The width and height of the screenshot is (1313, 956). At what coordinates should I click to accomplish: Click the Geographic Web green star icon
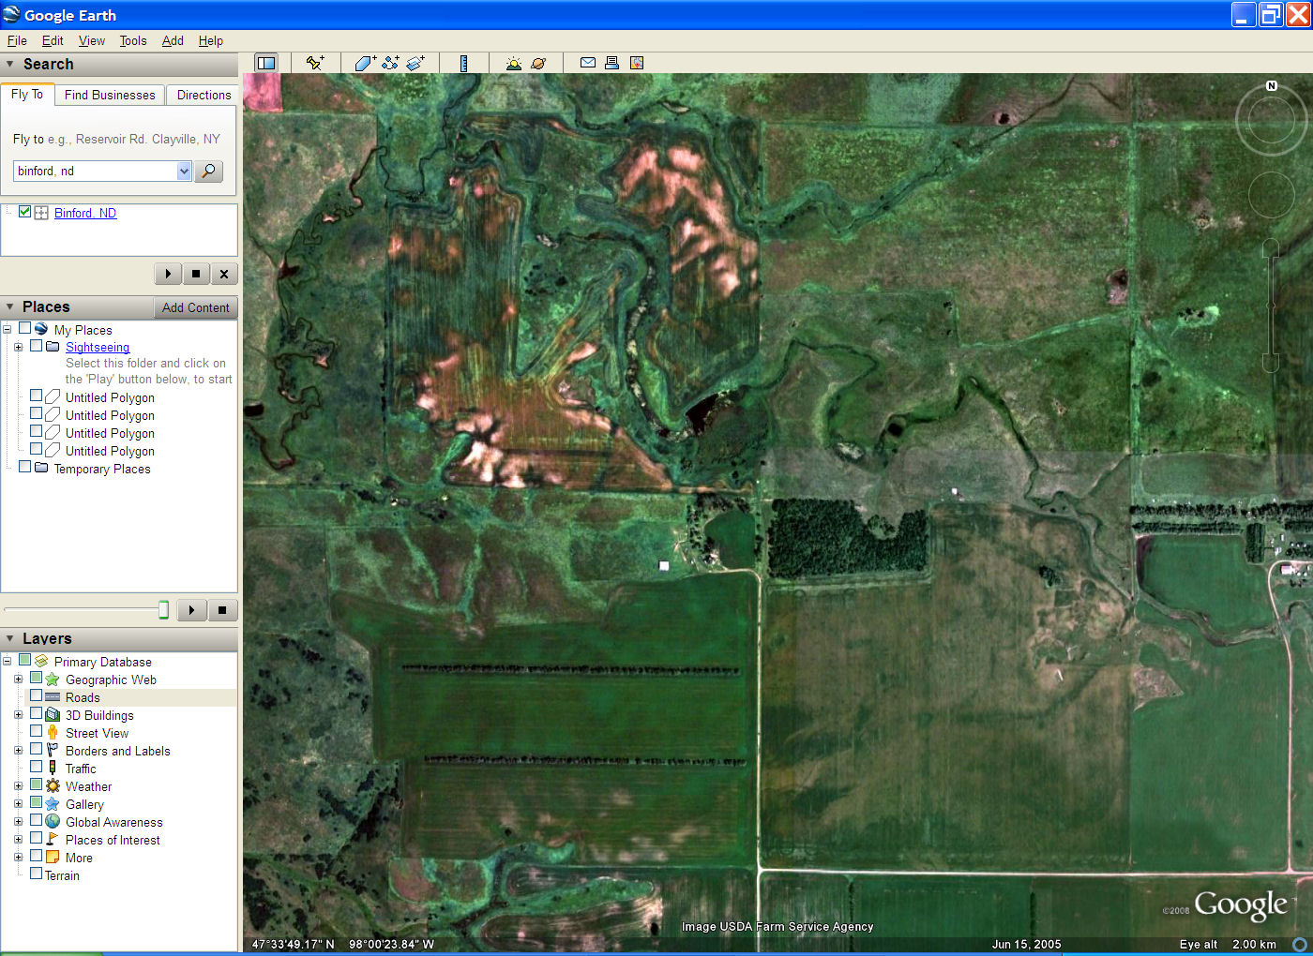53,680
